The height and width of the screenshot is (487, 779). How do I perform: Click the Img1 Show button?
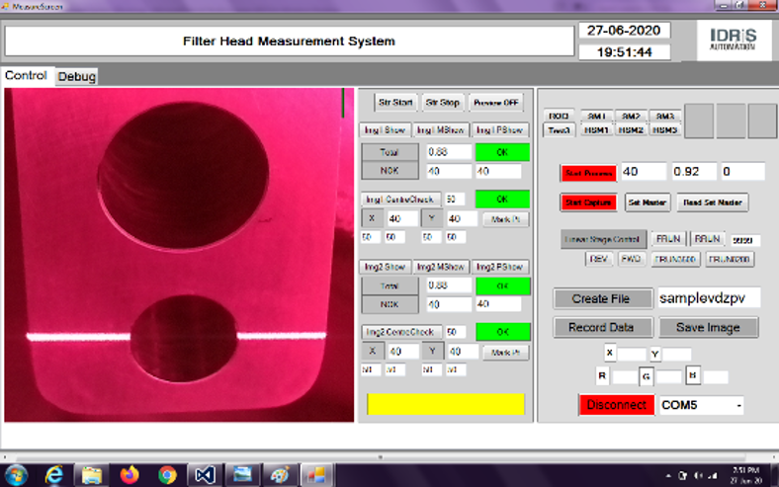[x=385, y=130]
